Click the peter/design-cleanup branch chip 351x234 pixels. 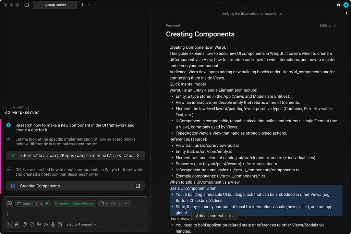click(74, 204)
